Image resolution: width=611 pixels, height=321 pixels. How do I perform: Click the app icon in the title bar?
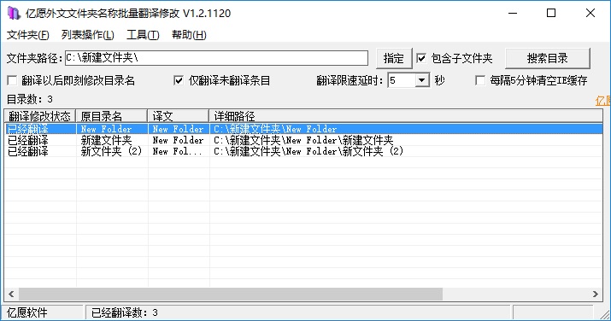(14, 13)
